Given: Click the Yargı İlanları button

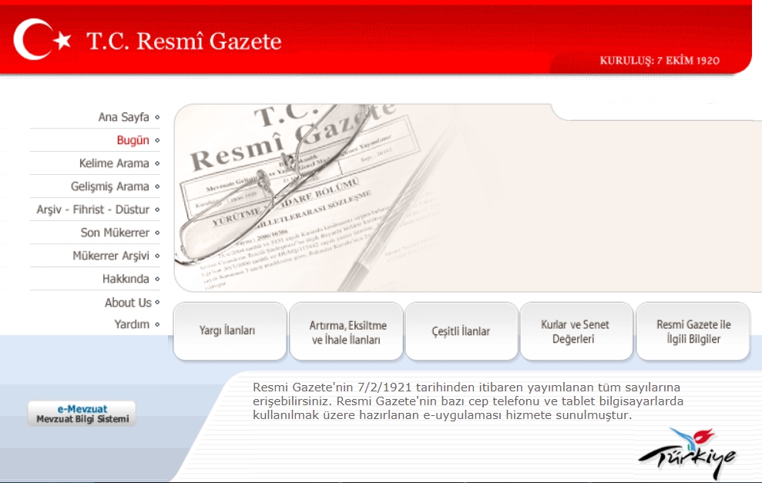Looking at the screenshot, I should point(230,331).
